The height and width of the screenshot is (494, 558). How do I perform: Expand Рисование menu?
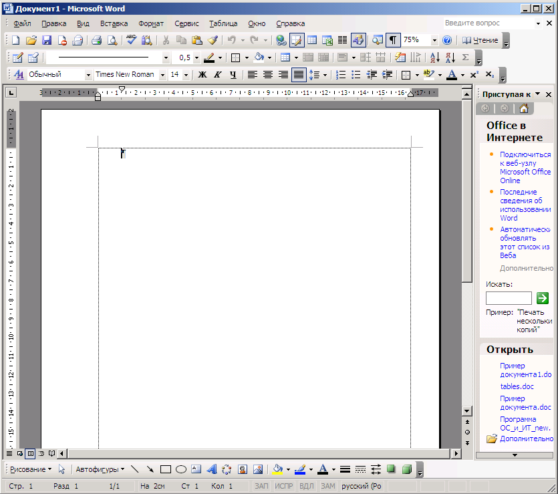31,469
